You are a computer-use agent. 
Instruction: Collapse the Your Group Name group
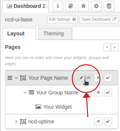(x=25, y=92)
